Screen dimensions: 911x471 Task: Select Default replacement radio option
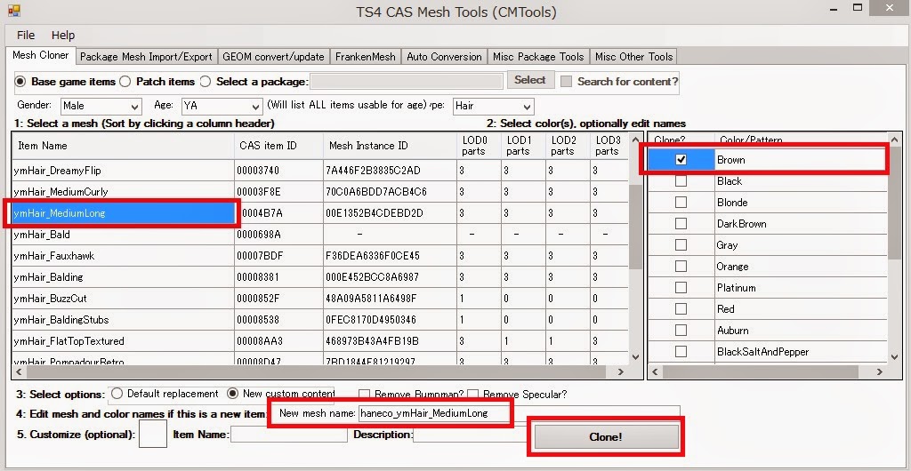117,394
